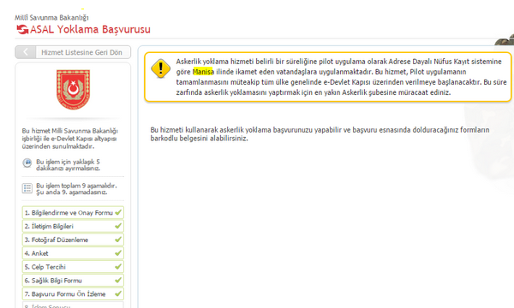Image resolution: width=514 pixels, height=308 pixels.
Task: Open step 7 Başvuru Formu Ön İzleme
Action: click(73, 294)
